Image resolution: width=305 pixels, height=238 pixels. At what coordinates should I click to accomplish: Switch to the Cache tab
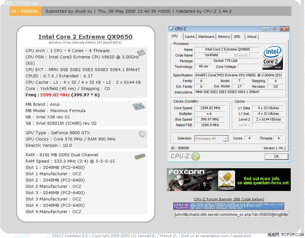[x=190, y=37]
